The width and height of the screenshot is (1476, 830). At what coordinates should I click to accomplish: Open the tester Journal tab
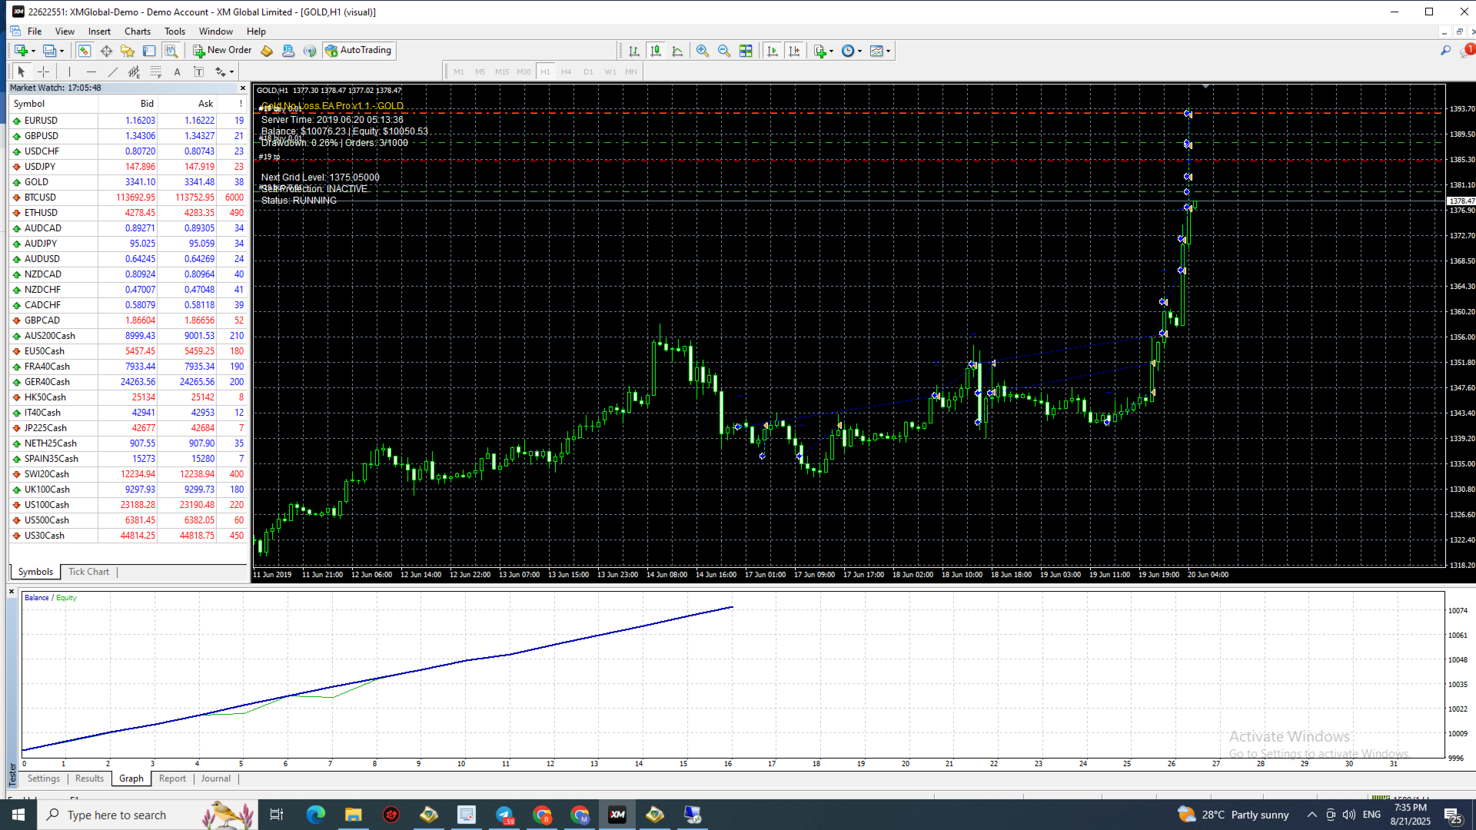(215, 779)
